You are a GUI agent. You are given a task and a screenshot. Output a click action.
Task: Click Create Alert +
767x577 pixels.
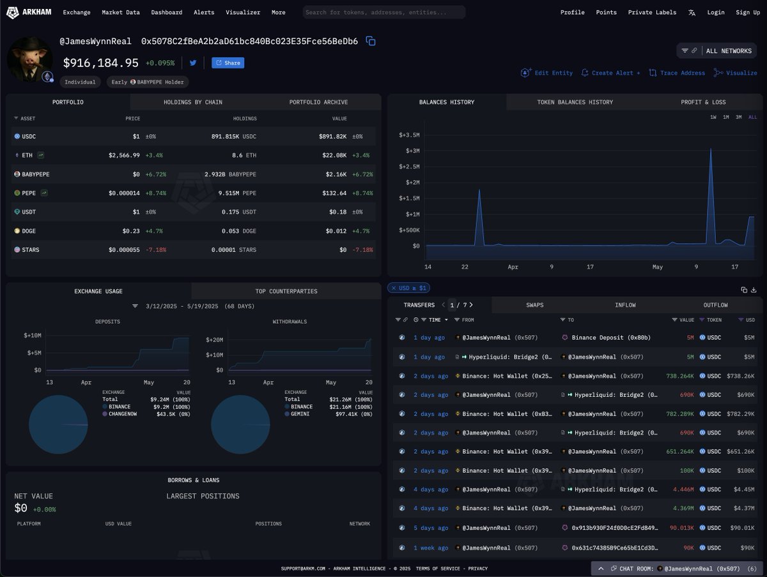[x=610, y=73]
